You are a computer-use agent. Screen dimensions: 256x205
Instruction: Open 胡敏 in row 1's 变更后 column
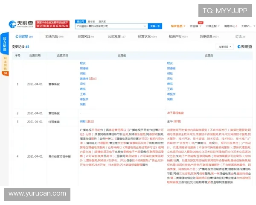(x=170, y=73)
